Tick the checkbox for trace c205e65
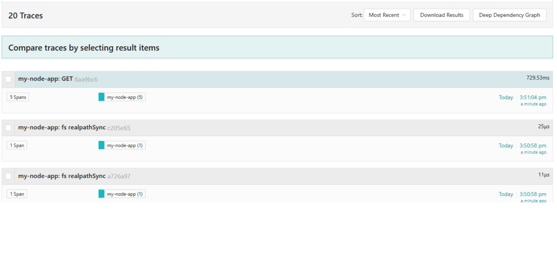This screenshot has width=557, height=258. click(8, 128)
